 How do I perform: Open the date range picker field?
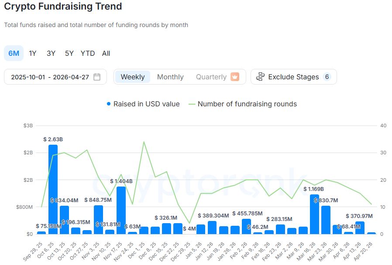click(x=50, y=77)
